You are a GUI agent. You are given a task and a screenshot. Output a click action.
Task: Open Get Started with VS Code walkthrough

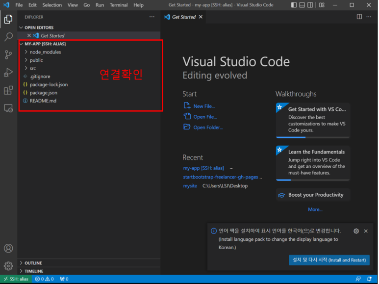313,120
